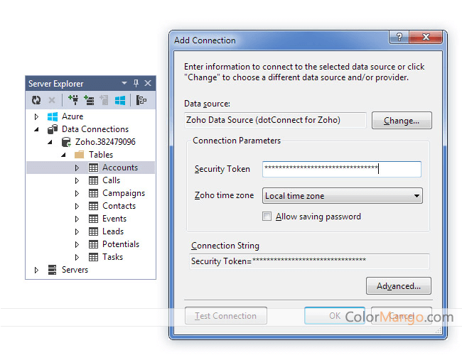Click the Potentials table grid icon
The height and width of the screenshot is (355, 462).
[x=93, y=244]
